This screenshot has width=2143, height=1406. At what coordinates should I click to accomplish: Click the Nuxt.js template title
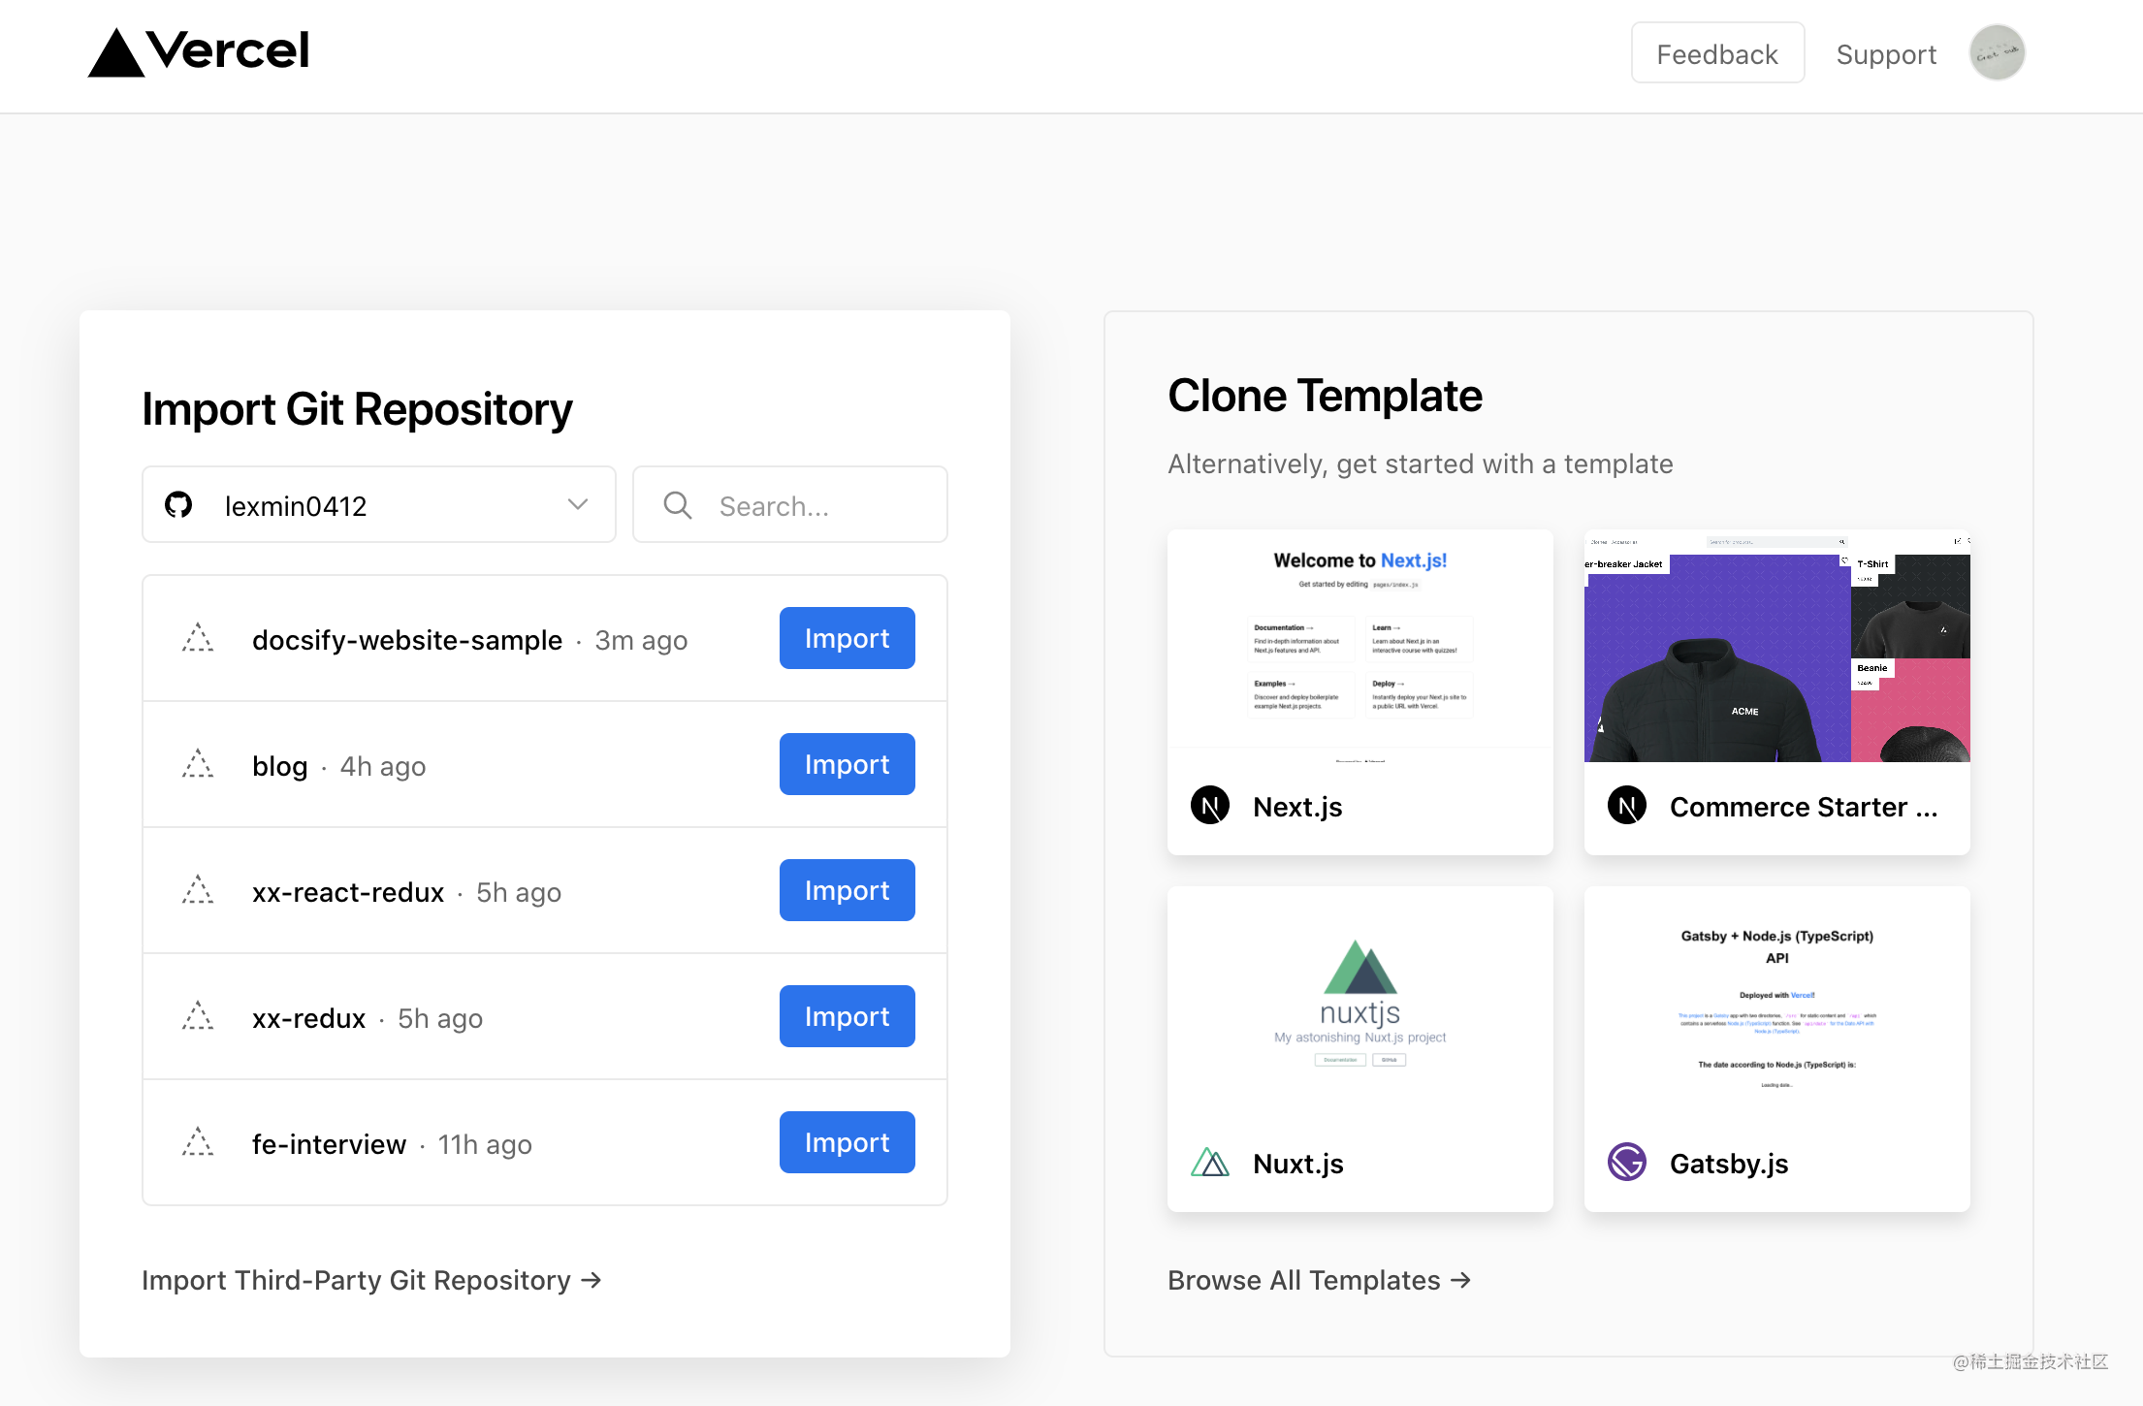pyautogui.click(x=1297, y=1164)
